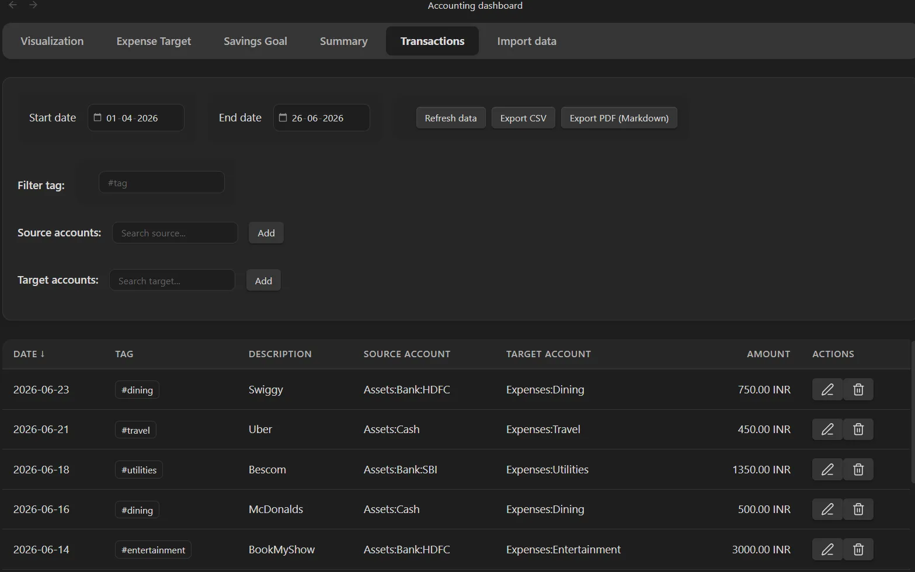Click the Uber description cell
The height and width of the screenshot is (572, 915).
click(x=260, y=429)
